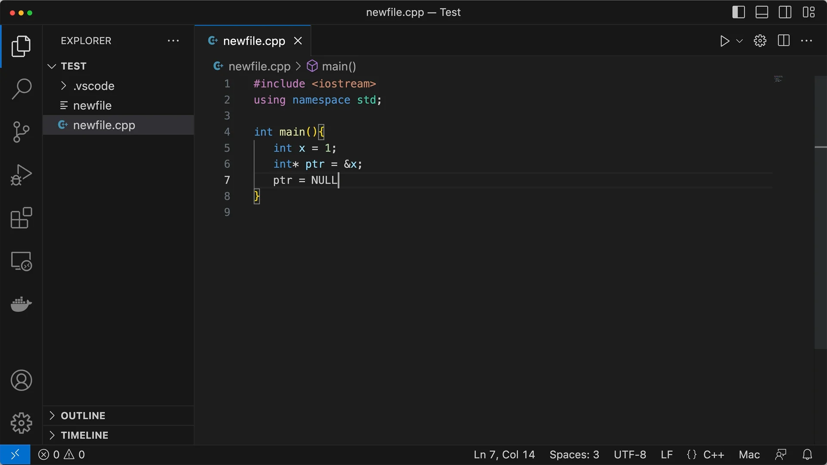Select the newfile.cpp editor tab
Viewport: 827px width, 465px height.
(254, 41)
